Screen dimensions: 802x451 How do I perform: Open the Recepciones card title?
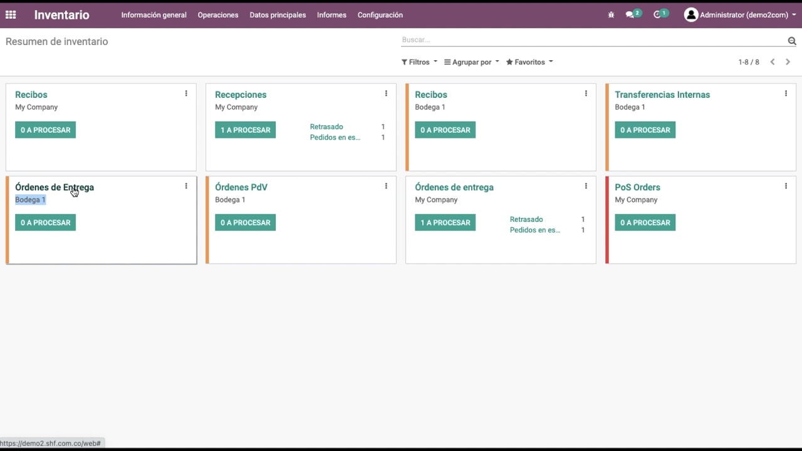[241, 95]
